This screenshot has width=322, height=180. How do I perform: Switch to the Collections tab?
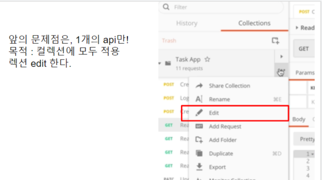(x=254, y=23)
